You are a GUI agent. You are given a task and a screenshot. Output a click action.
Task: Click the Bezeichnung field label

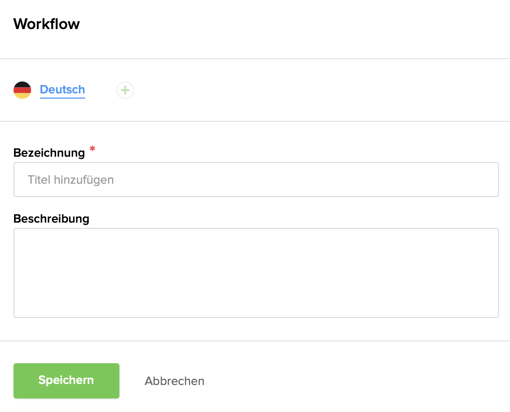point(49,153)
